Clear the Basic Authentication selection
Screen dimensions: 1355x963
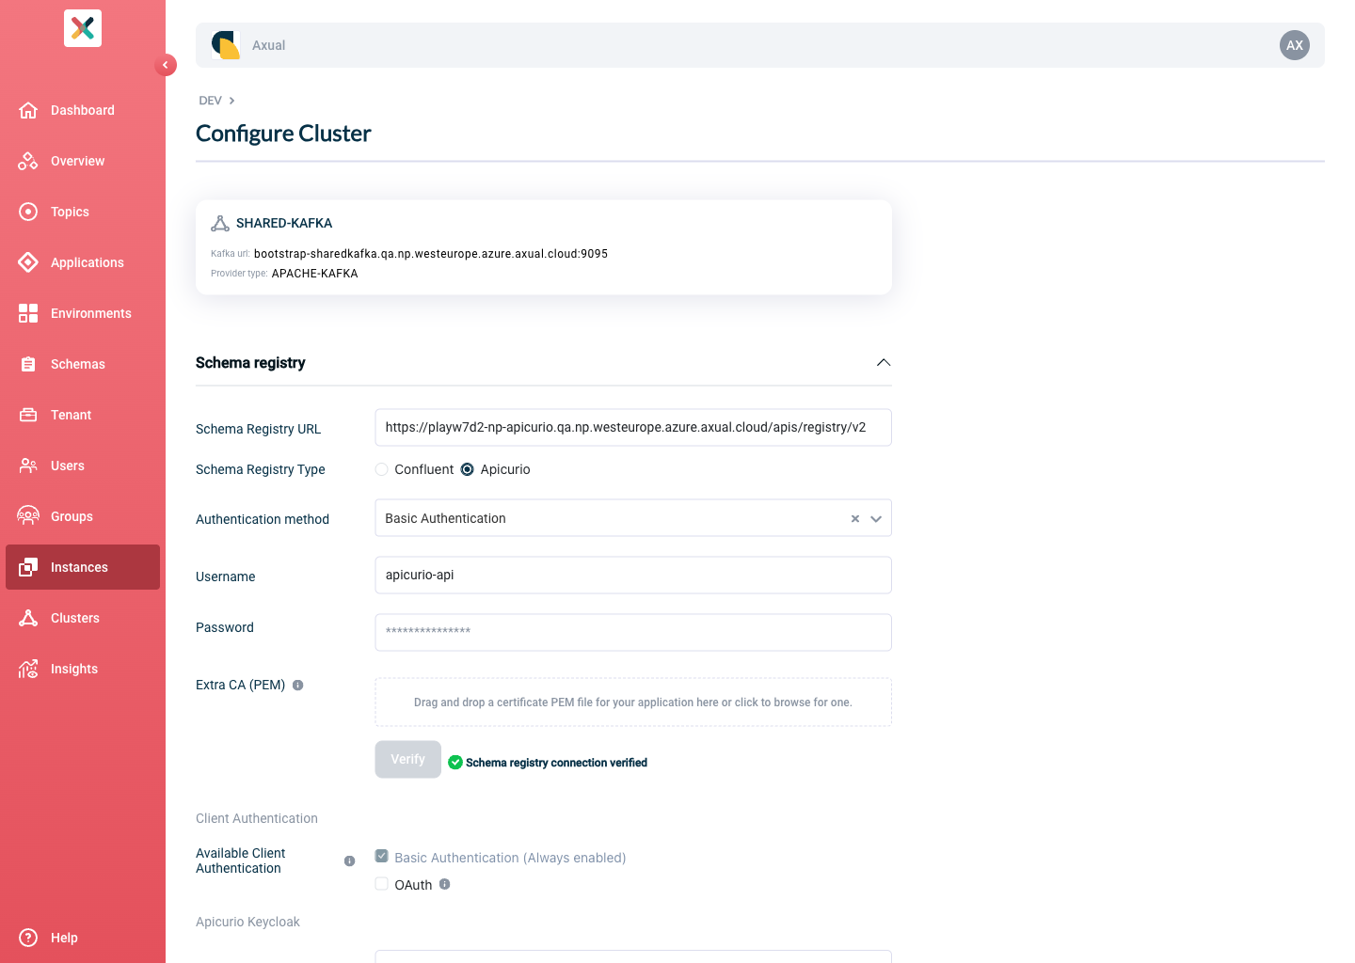[x=855, y=519]
